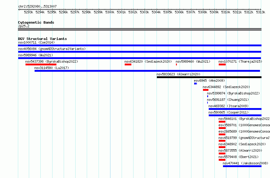Open esv3589701 (1000Genomes) label
This screenshot has width=270, height=178.
[244, 125]
